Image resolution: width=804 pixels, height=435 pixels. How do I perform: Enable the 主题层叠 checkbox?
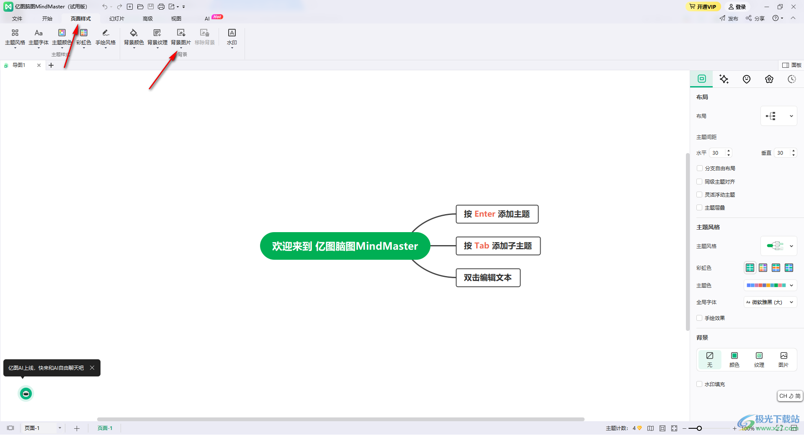click(699, 207)
